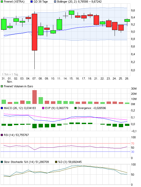Click the tallest red volume bar on 07.
Screen dimensions: 141x187
tap(34, 97)
